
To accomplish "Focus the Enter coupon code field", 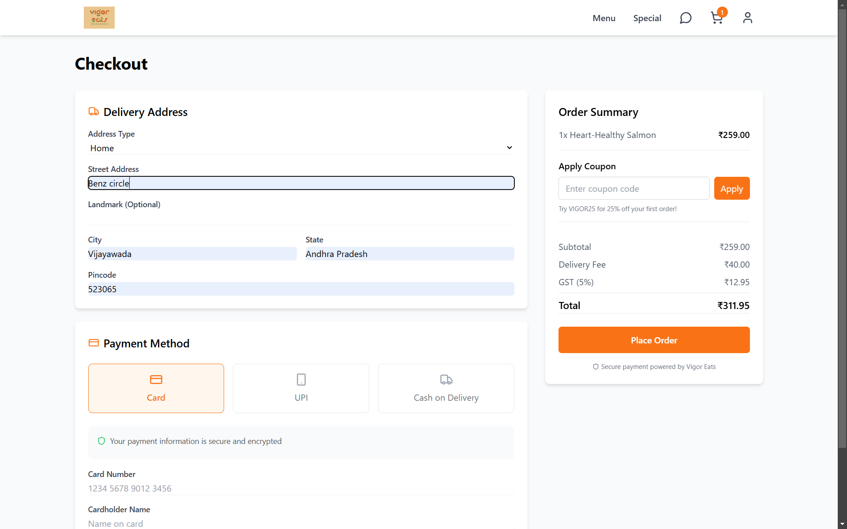I will 633,188.
